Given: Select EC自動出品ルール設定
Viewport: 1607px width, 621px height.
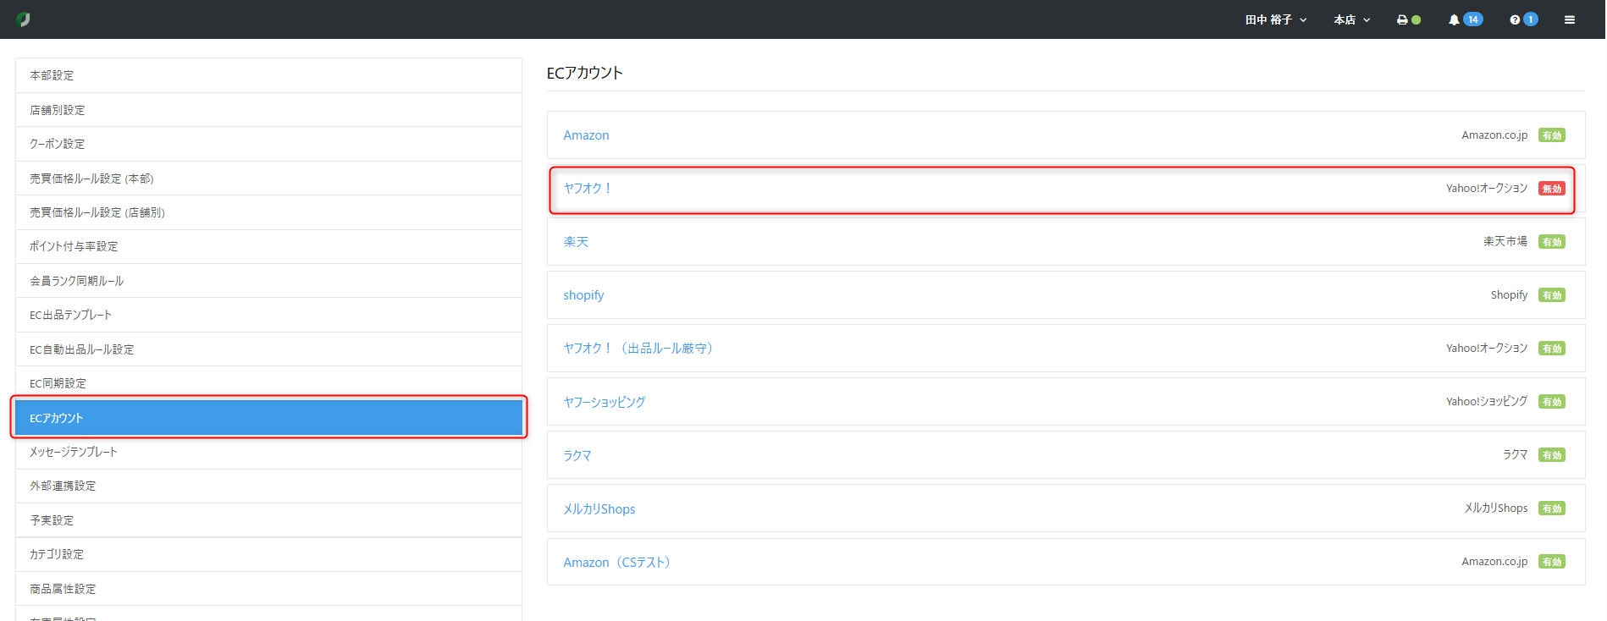Looking at the screenshot, I should tap(268, 349).
